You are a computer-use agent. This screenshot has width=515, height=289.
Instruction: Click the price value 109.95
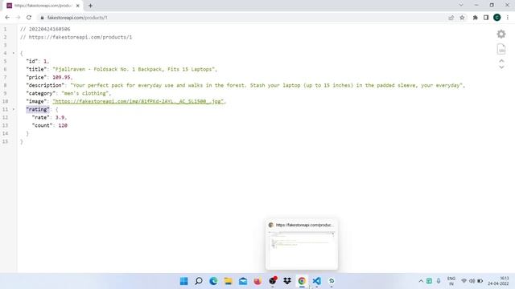tap(61, 77)
